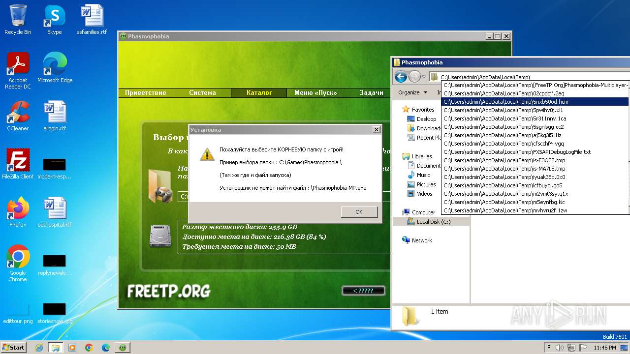The height and width of the screenshot is (354, 630).
Task: Open the Recycle Bin desktop icon
Action: [x=18, y=20]
